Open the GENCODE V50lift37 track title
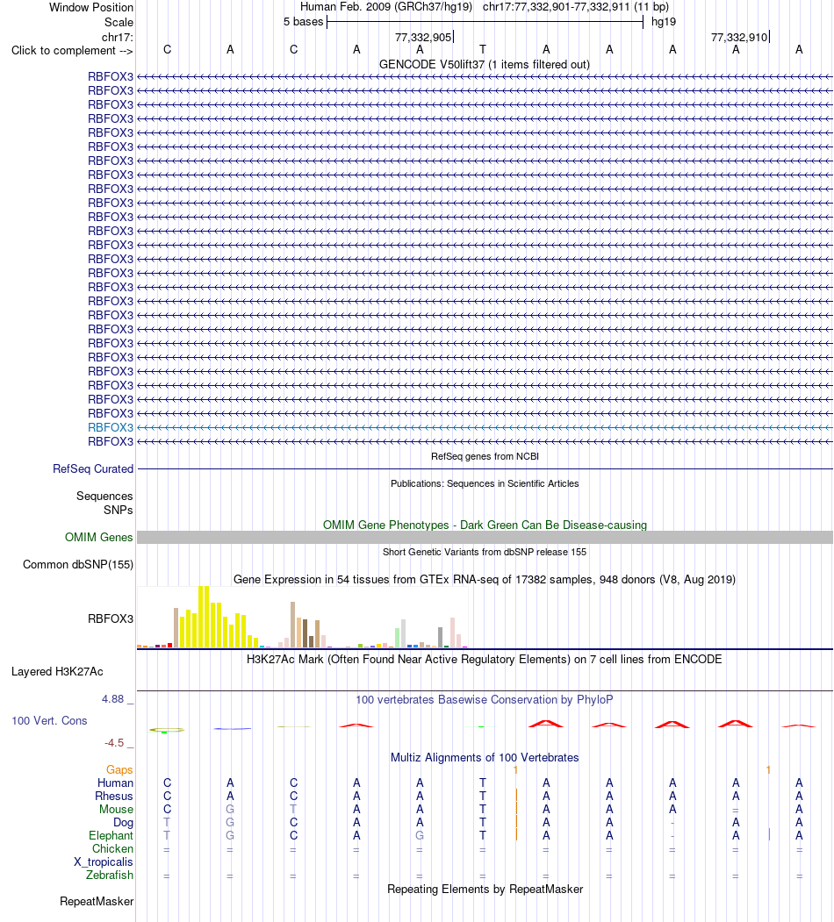This screenshot has height=922, width=834. click(x=485, y=65)
